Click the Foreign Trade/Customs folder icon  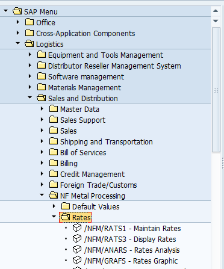coord(54,185)
